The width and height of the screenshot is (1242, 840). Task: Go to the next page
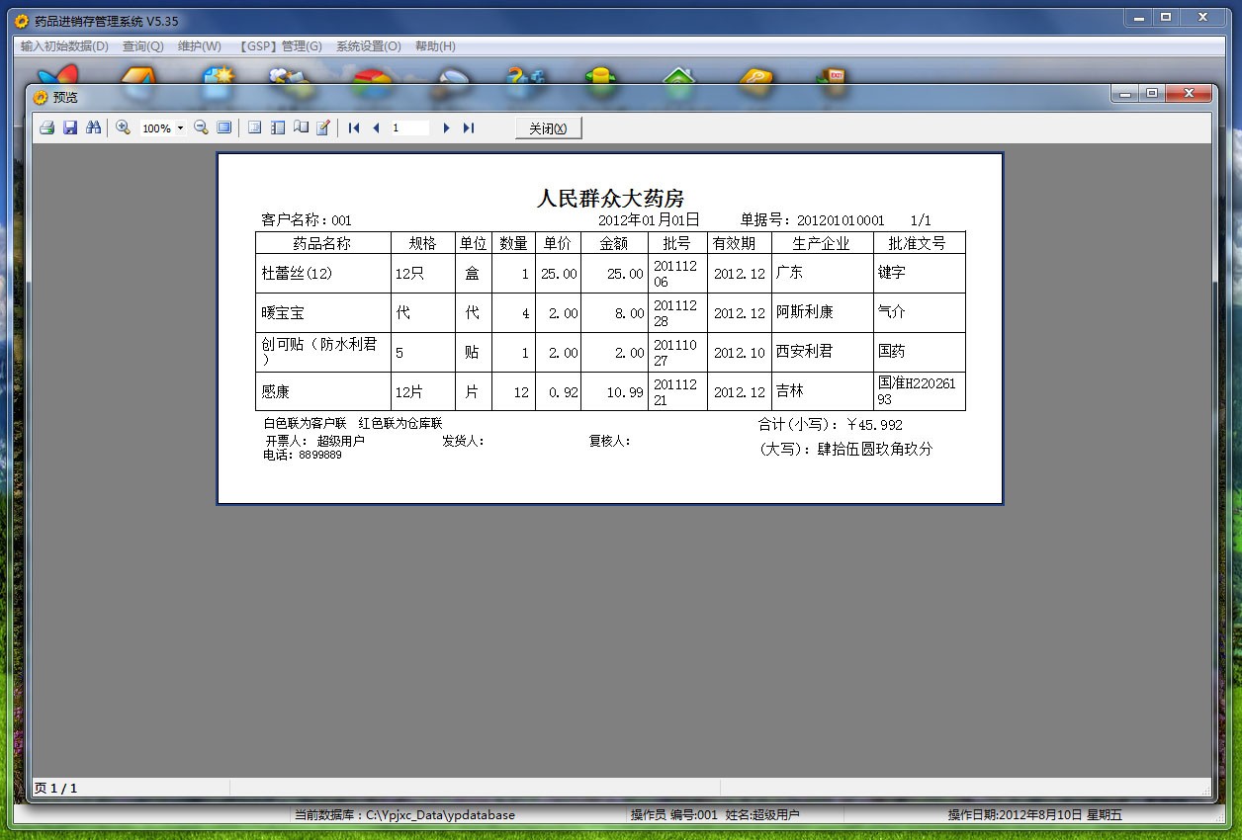click(446, 127)
